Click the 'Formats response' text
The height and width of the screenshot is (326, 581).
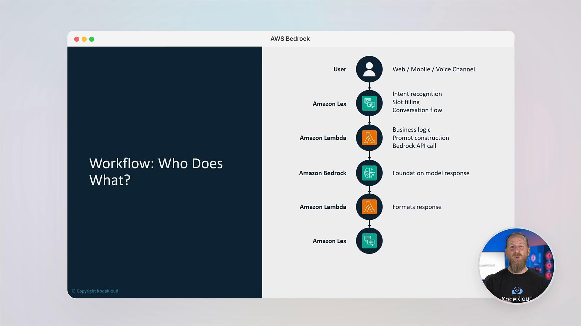point(417,207)
